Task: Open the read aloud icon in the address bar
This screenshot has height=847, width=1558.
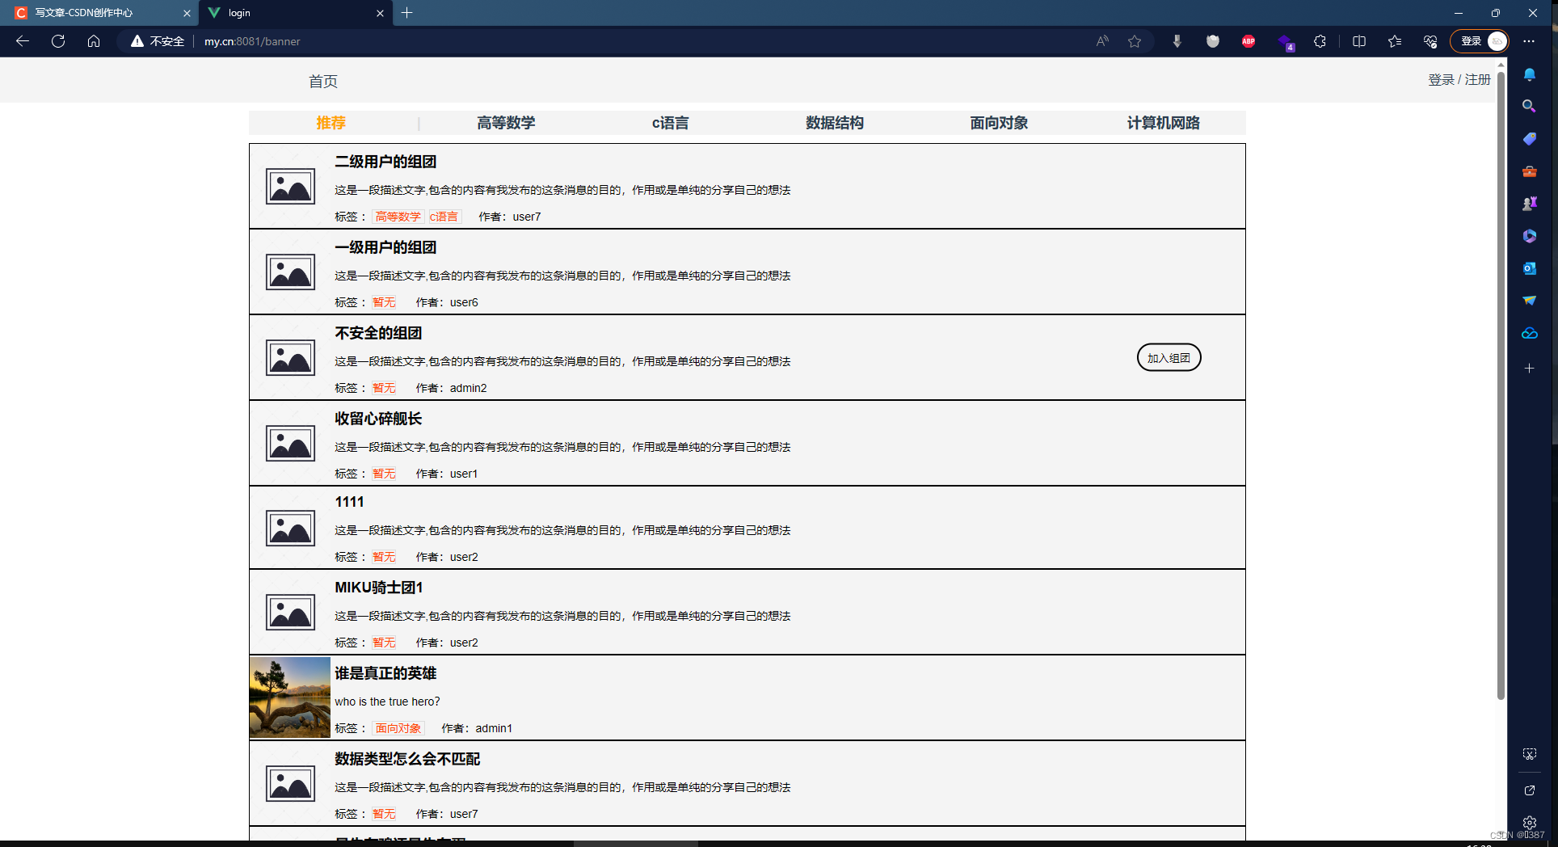Action: point(1102,41)
